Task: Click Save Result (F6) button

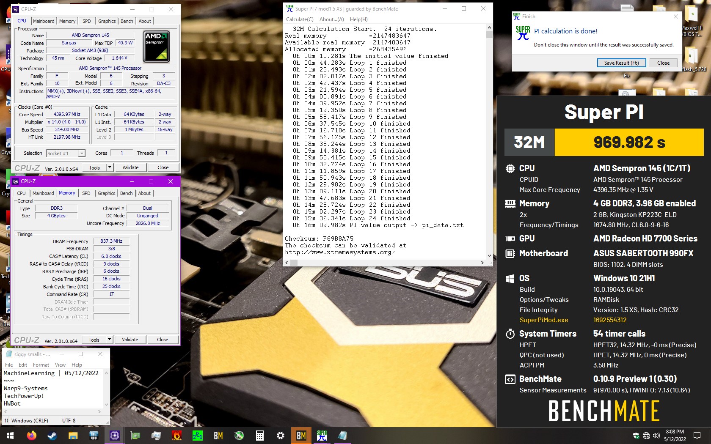Action: 621,63
